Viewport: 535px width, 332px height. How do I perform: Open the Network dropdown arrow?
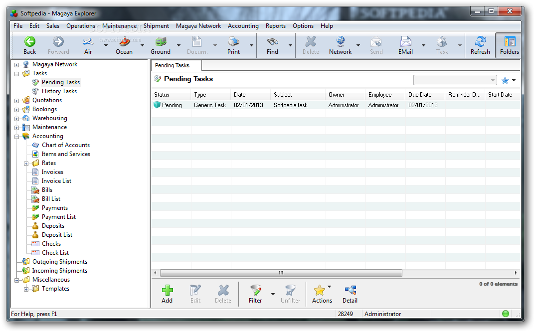(x=358, y=45)
